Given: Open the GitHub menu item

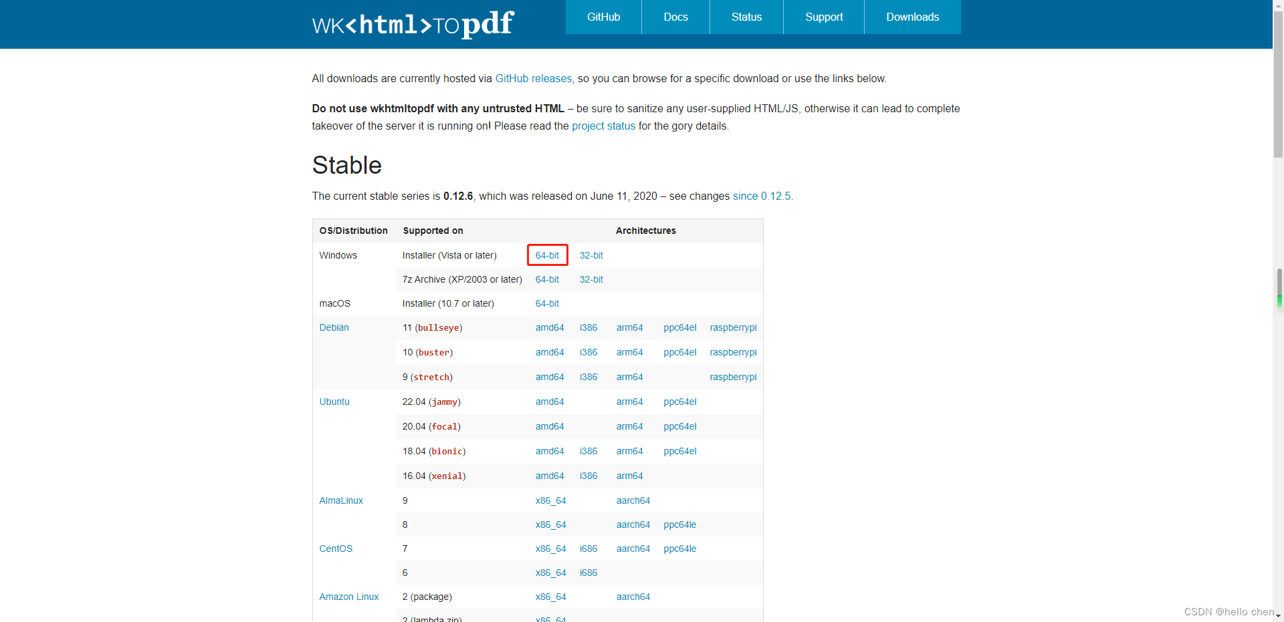Looking at the screenshot, I should pos(603,17).
